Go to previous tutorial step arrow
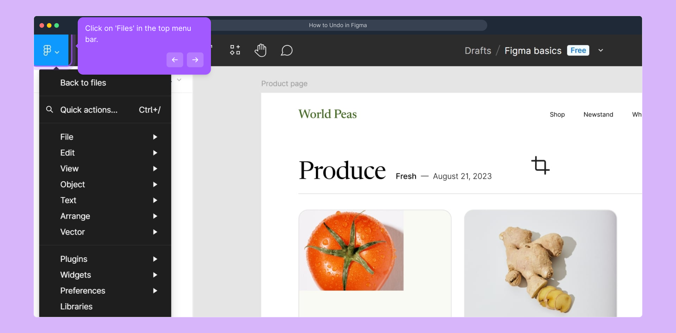 pyautogui.click(x=175, y=60)
